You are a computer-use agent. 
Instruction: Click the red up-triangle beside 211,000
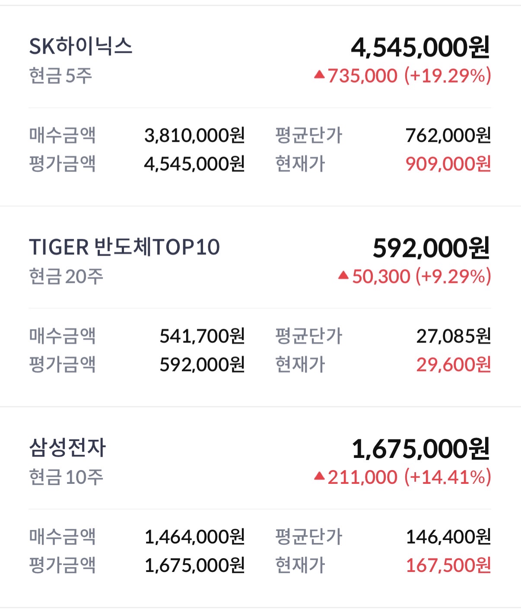[x=319, y=476]
